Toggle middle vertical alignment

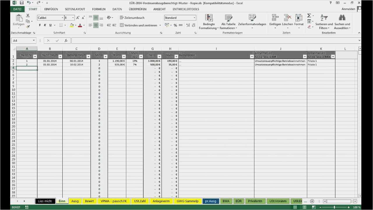click(x=96, y=18)
